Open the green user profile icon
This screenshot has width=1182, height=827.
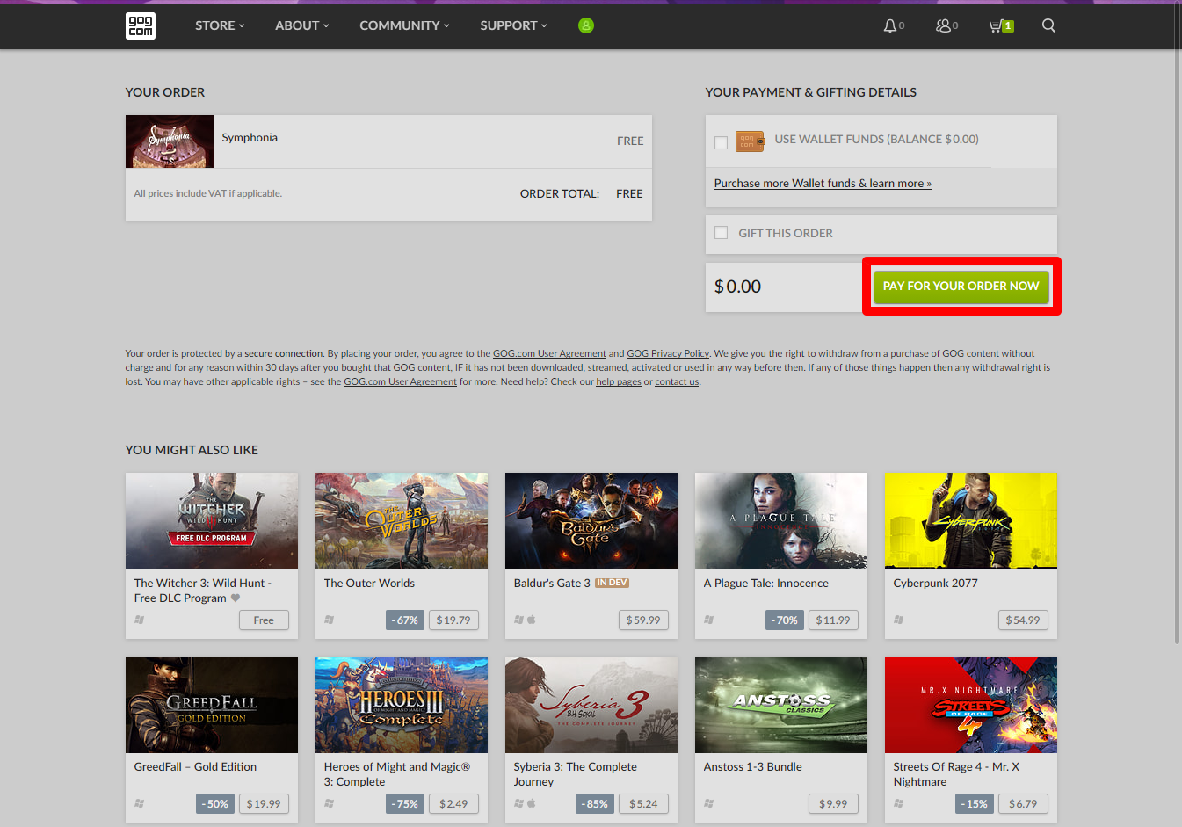[586, 25]
